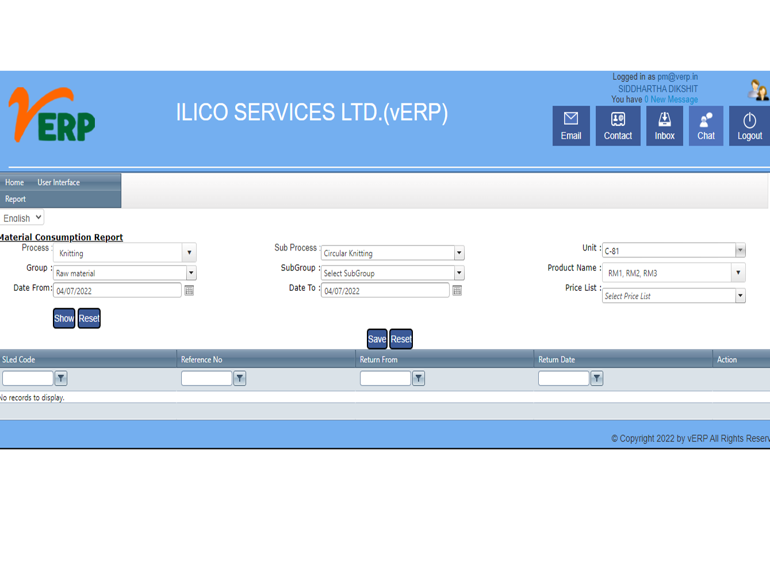Open the Select Price List dropdown
Image resolution: width=770 pixels, height=580 pixels.
[741, 295]
